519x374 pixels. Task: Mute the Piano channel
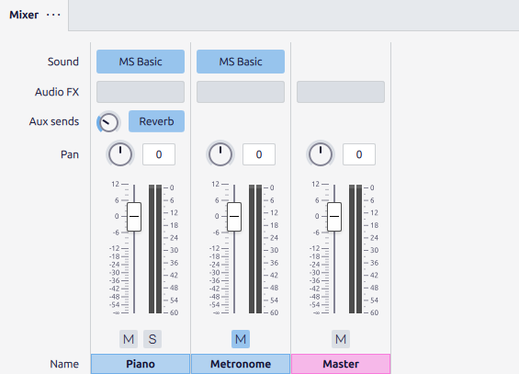click(129, 339)
